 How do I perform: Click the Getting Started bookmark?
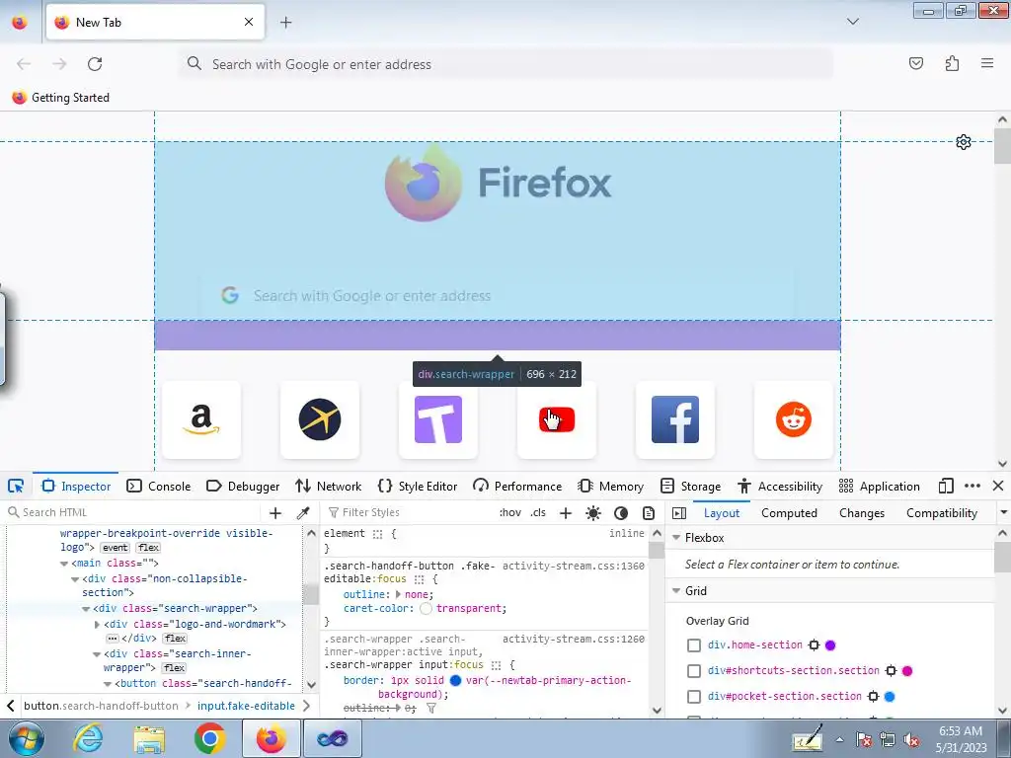60,98
